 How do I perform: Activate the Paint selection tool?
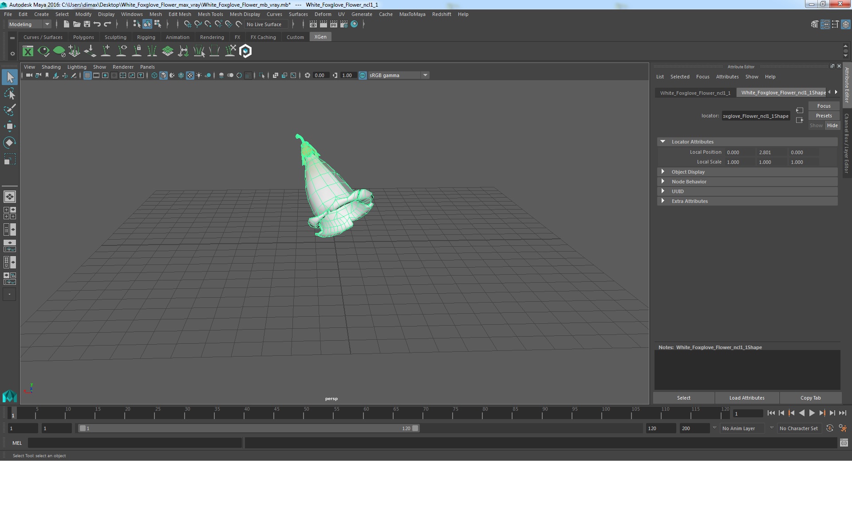point(10,110)
